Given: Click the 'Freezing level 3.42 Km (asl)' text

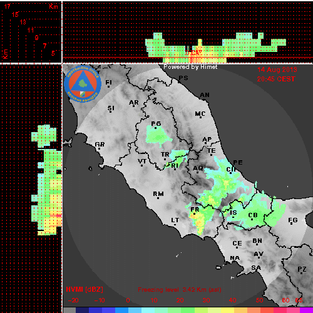Looking at the screenshot, I should click(x=180, y=290).
